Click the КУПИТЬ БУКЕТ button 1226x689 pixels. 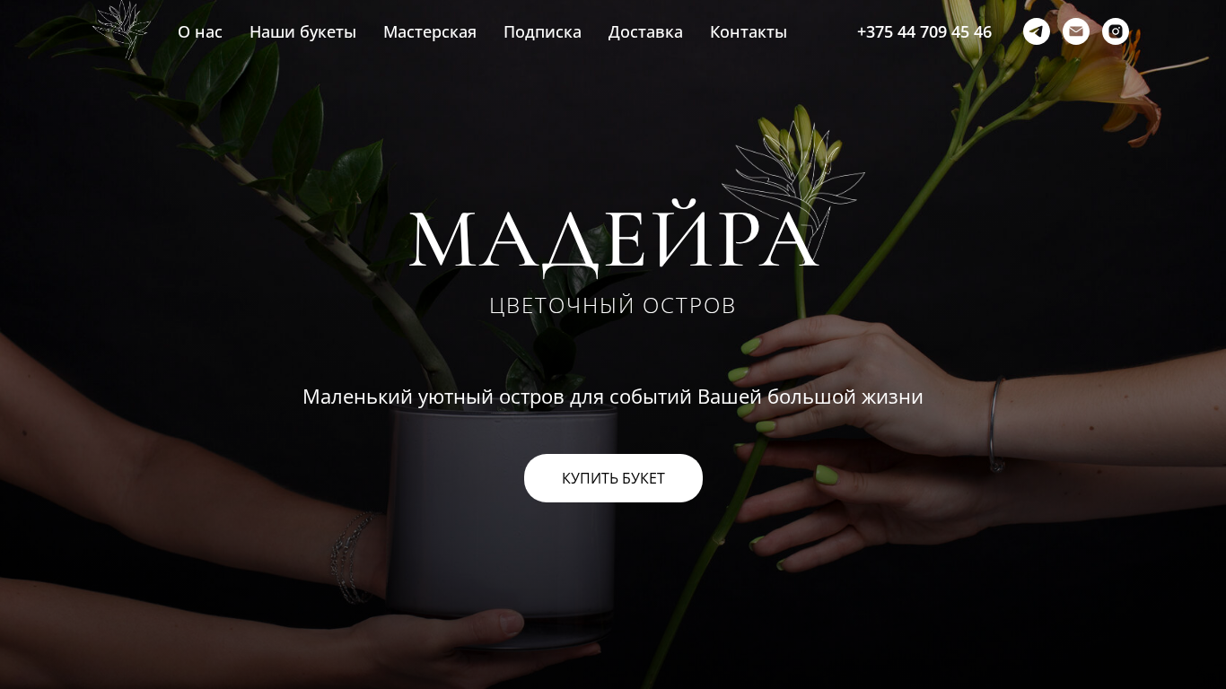click(613, 478)
